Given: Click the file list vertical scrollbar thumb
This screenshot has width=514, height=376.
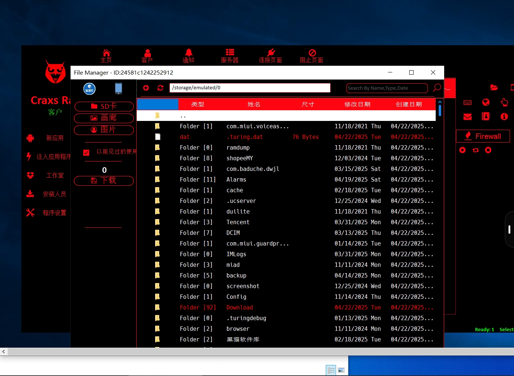Looking at the screenshot, I should pyautogui.click(x=440, y=110).
